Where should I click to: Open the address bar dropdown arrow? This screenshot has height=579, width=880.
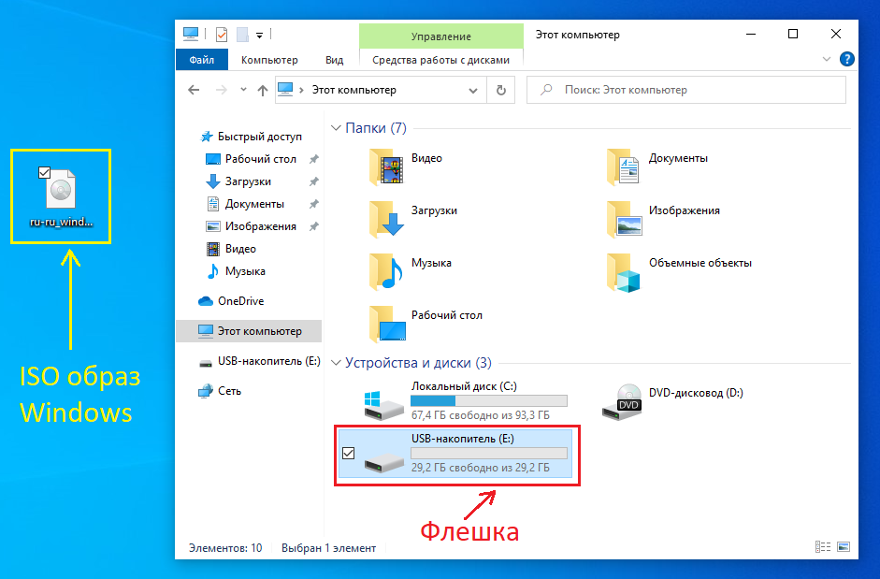[473, 90]
